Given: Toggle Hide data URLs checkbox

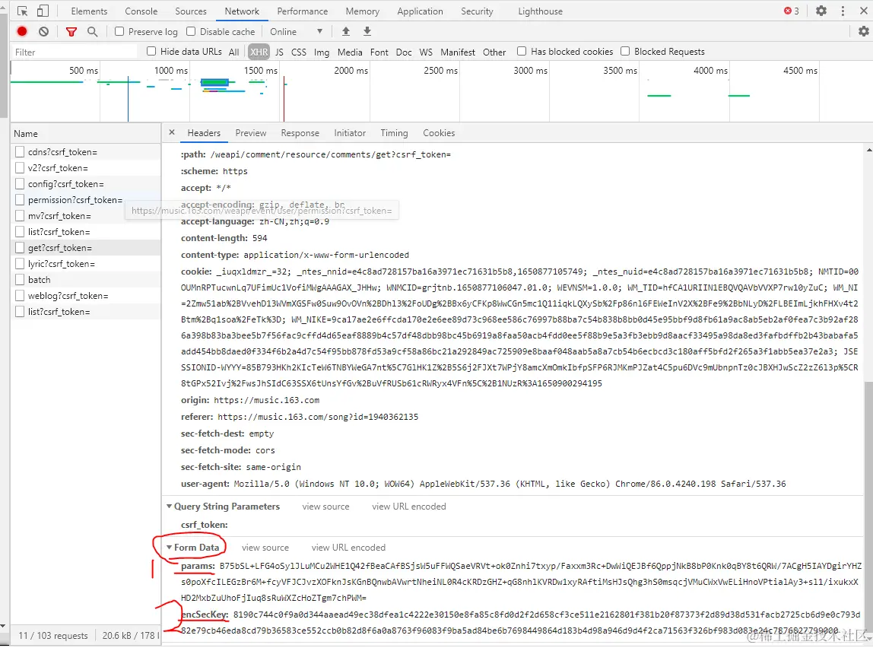Looking at the screenshot, I should click(x=151, y=51).
